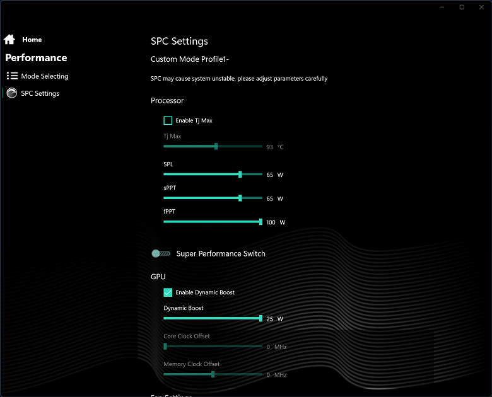Screen dimensions: 492x397
Task: Click the Dynamic Boost 25 W value
Action: (275, 319)
